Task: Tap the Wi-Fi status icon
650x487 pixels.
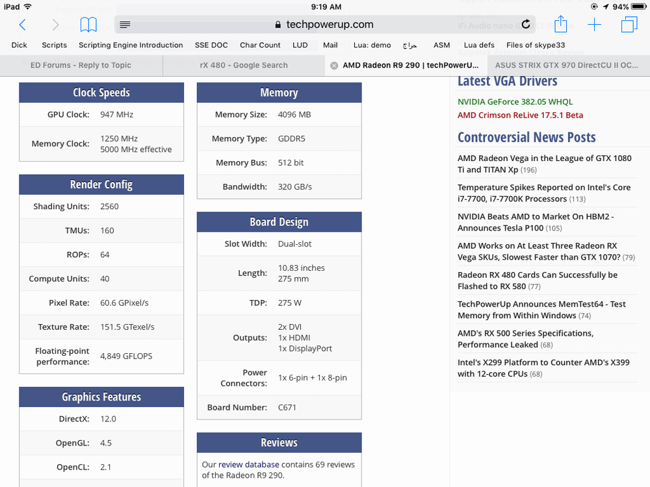Action: [28, 6]
